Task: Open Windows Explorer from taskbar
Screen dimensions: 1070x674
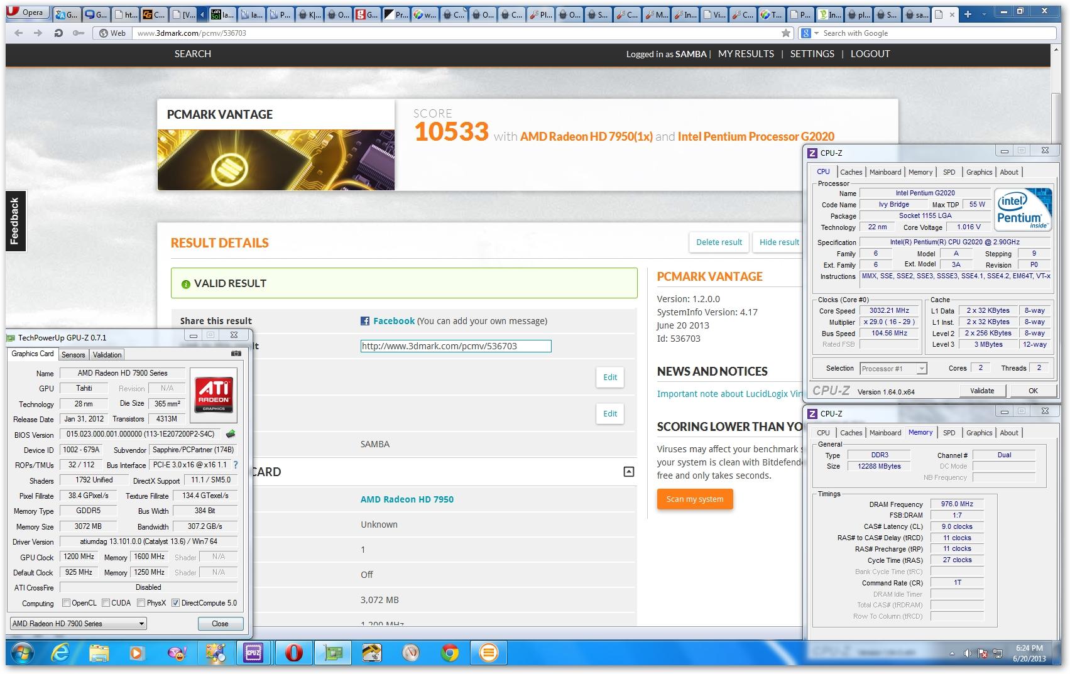Action: [x=99, y=653]
